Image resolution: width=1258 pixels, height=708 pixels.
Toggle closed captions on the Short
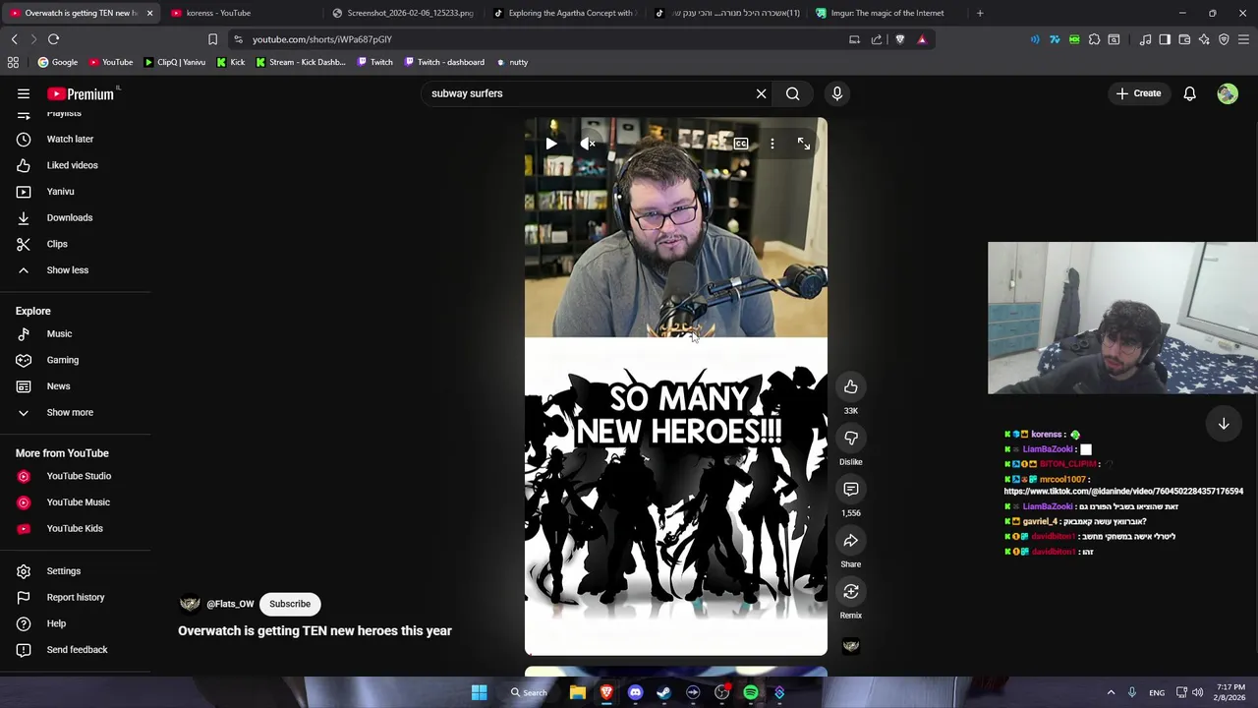[741, 144]
